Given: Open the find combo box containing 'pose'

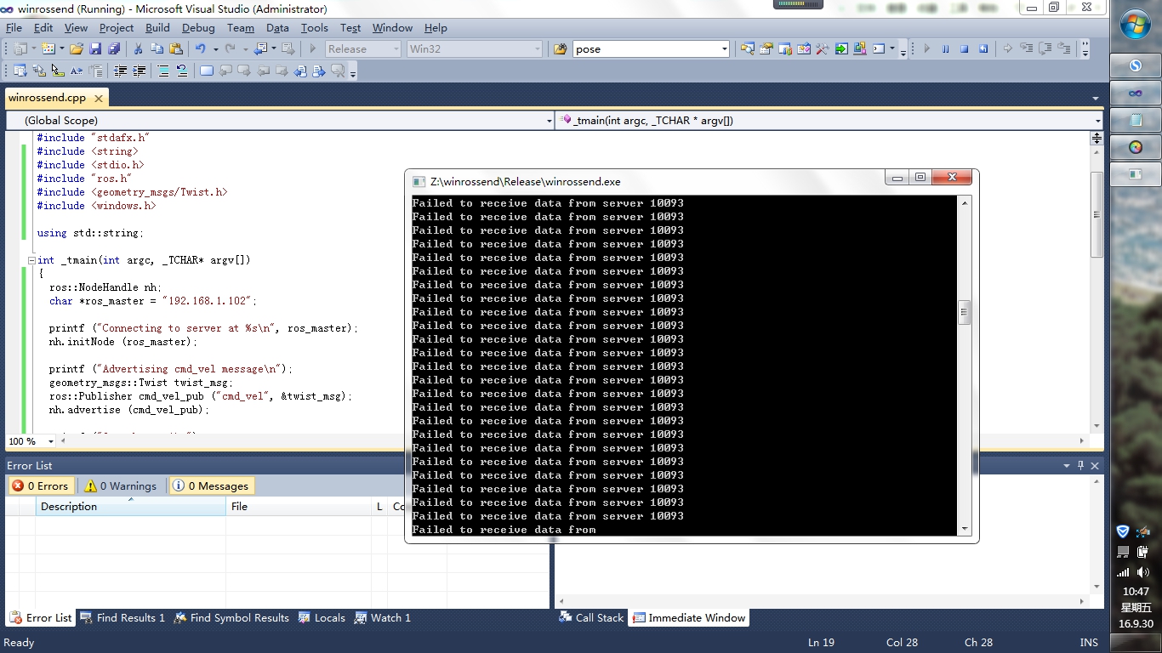Looking at the screenshot, I should click(724, 49).
